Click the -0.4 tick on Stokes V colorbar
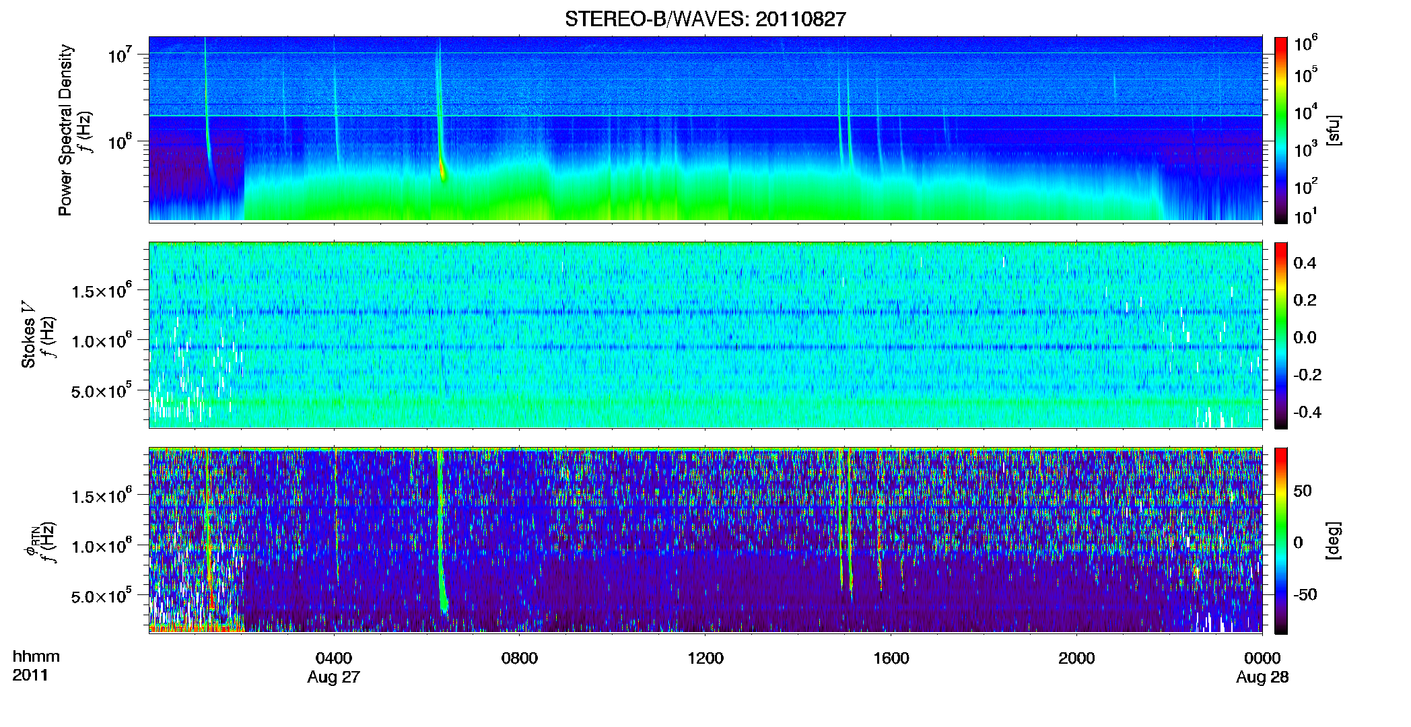This screenshot has width=1411, height=727. [1307, 412]
